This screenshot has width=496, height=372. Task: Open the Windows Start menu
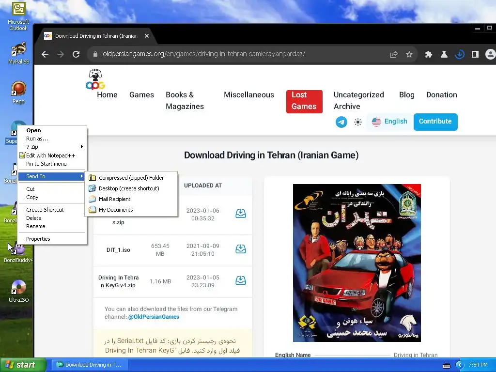pyautogui.click(x=22, y=365)
